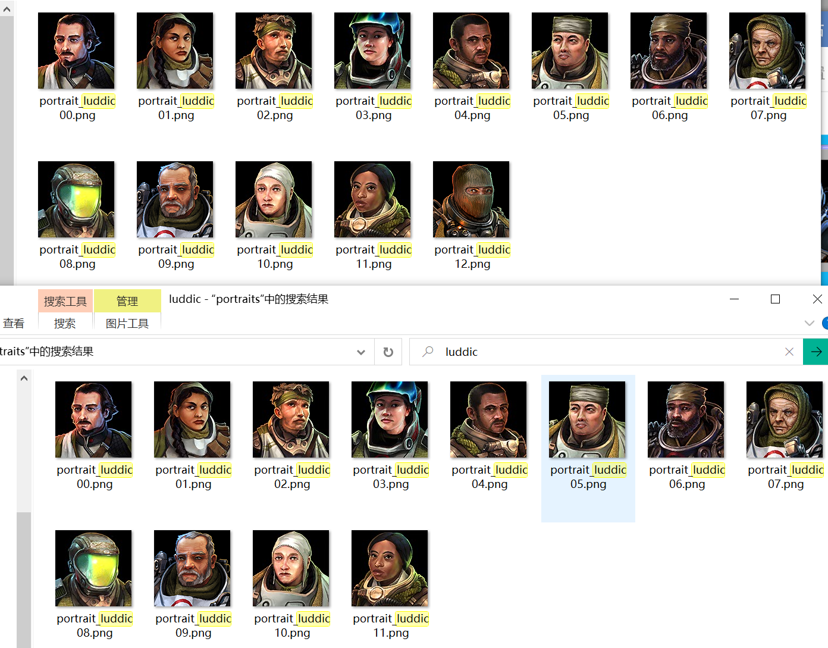This screenshot has width=828, height=648.
Task: Select the 图片工具 contextual tab
Action: pos(127,323)
